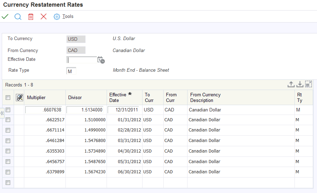Check the row dated 12/31/2011

(x=8, y=110)
